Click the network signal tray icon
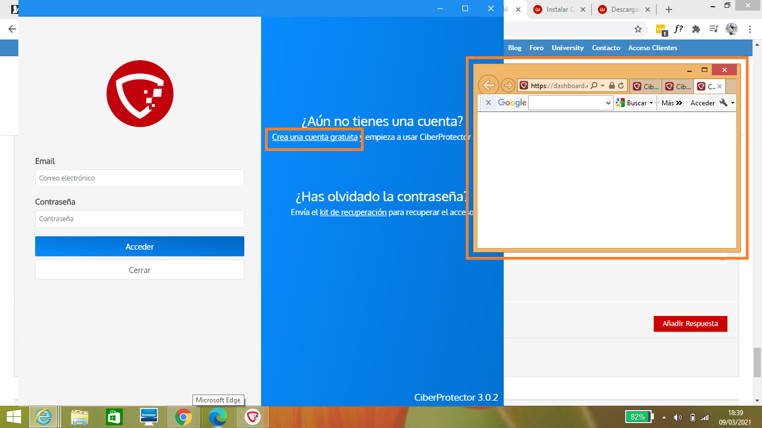762x428 pixels. coord(705,417)
